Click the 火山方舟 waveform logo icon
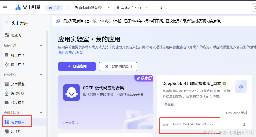 (7, 23)
